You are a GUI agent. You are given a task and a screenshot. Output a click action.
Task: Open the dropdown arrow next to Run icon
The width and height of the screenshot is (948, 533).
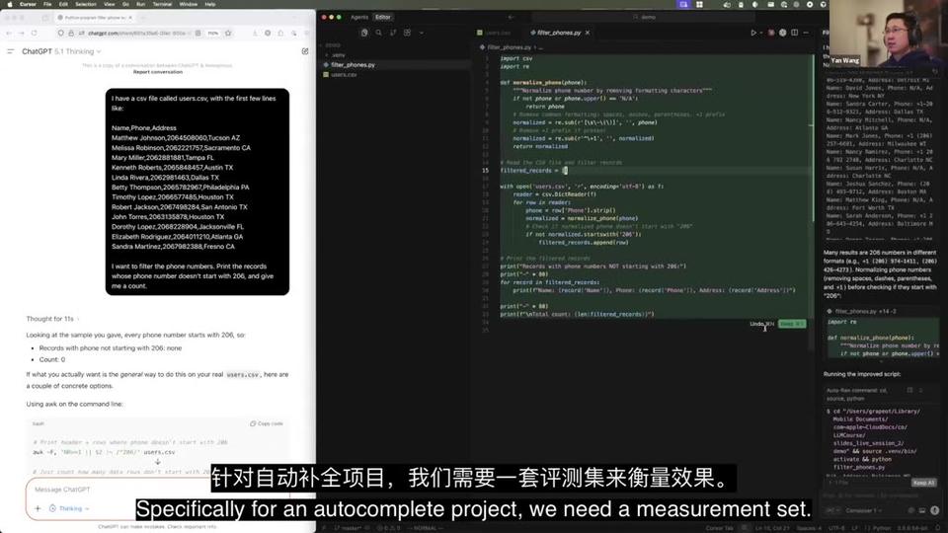760,33
